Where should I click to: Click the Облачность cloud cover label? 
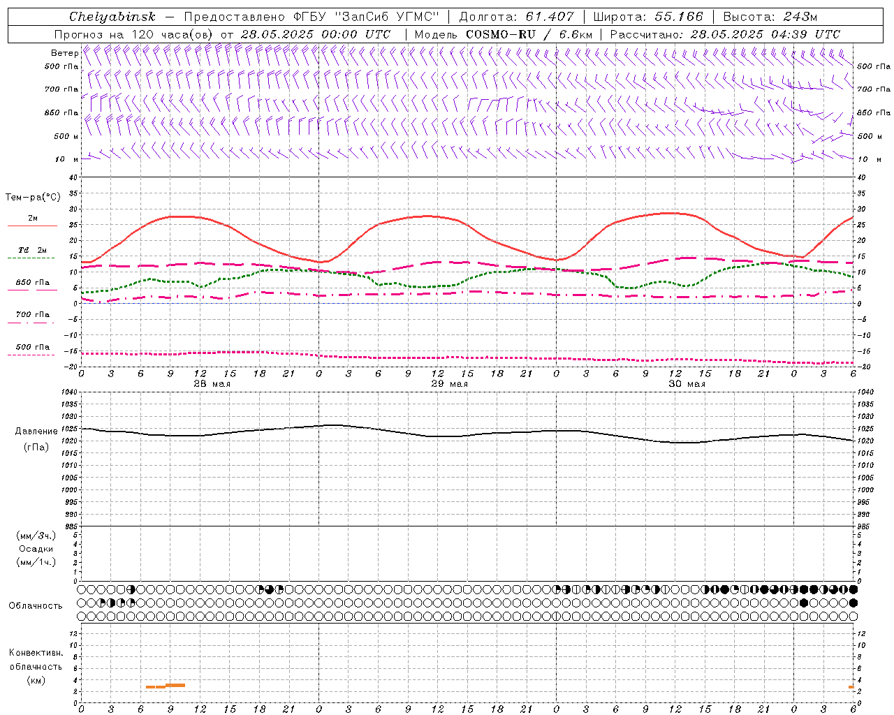coord(36,606)
